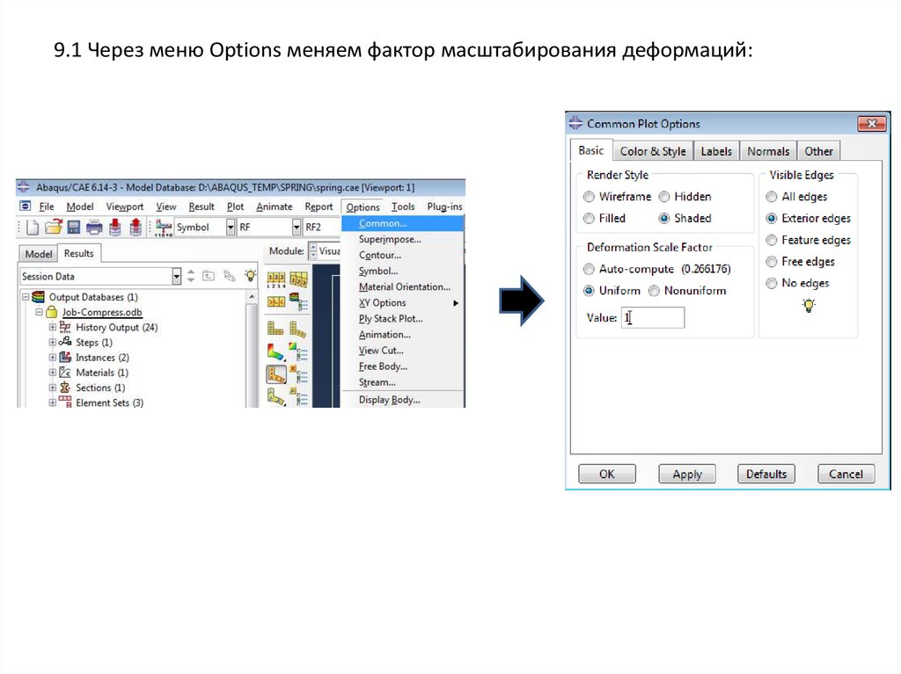Click the red down-arrow database icon
This screenshot has height=674, width=901.
[x=115, y=228]
